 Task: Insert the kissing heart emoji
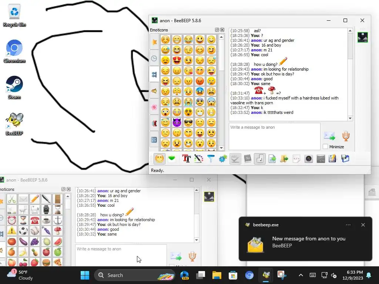point(188,71)
